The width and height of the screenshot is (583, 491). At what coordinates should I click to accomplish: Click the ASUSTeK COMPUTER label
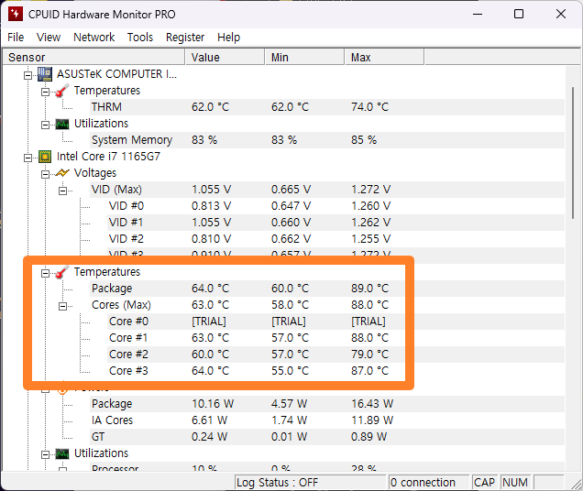pos(116,74)
